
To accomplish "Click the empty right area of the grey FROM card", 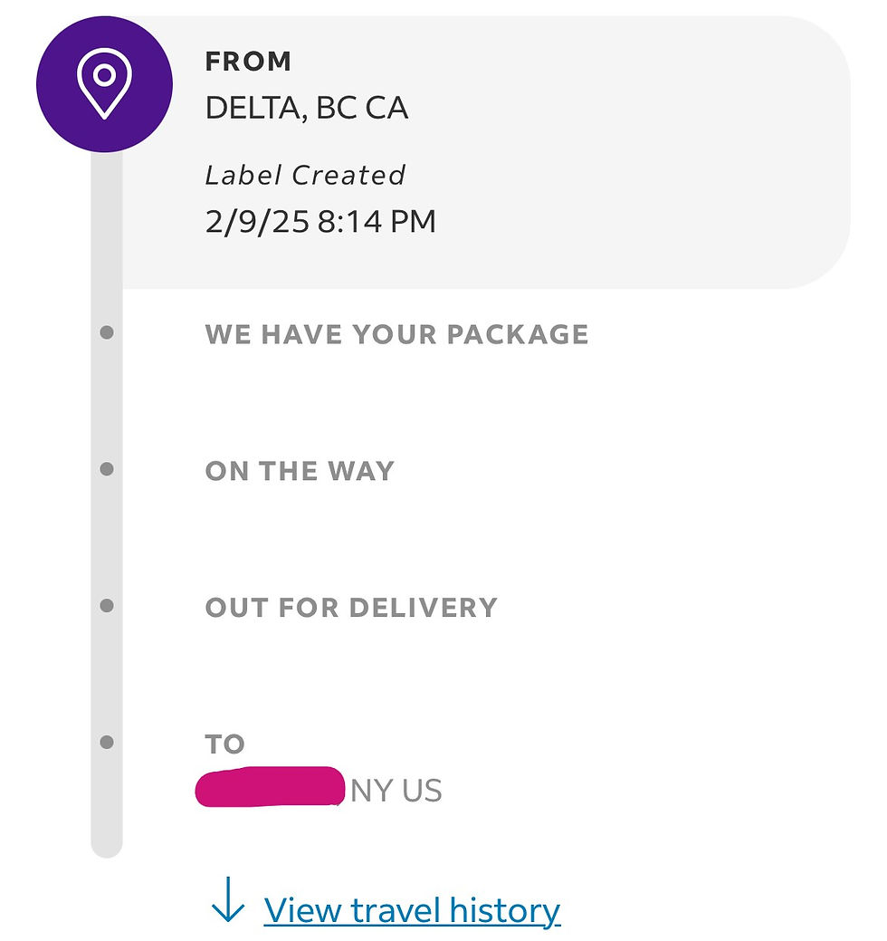I will (688, 154).
